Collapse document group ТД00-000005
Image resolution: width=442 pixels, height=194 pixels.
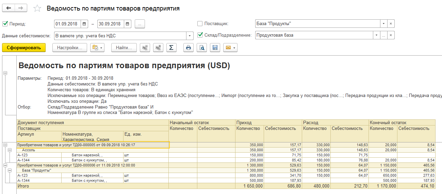(5, 145)
